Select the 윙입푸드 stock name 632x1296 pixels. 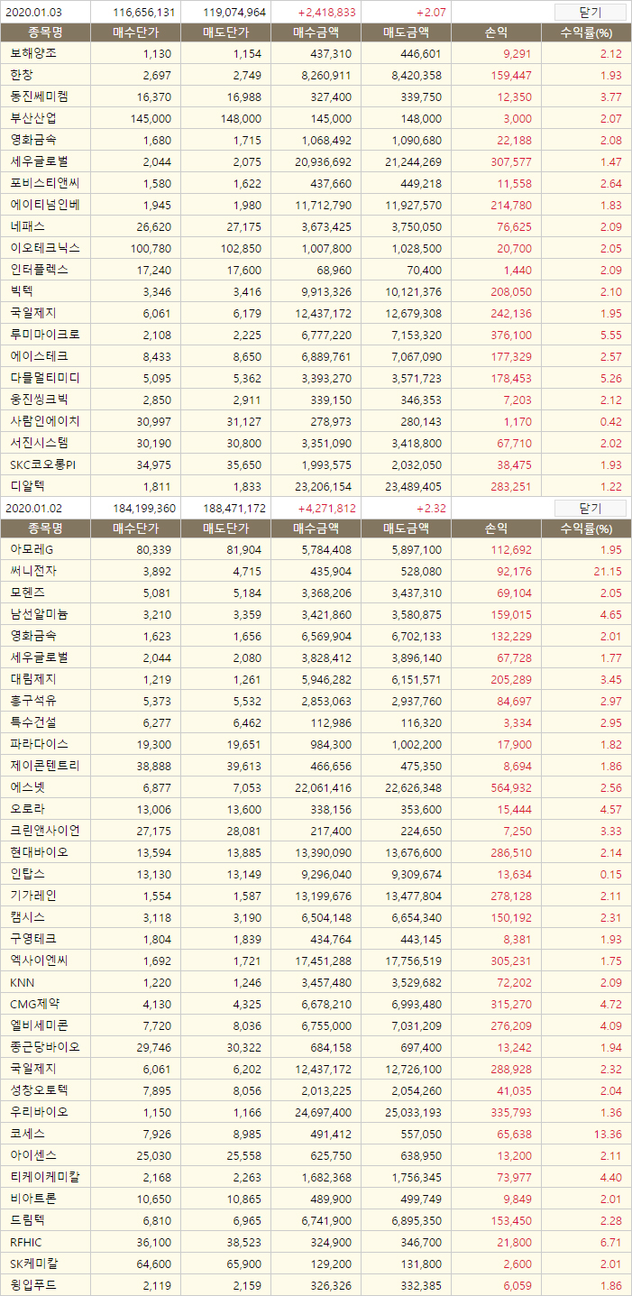point(32,1285)
